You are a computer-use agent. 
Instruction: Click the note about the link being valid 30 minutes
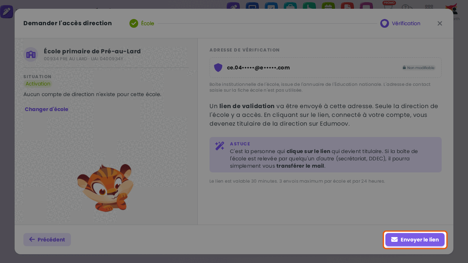[297, 181]
